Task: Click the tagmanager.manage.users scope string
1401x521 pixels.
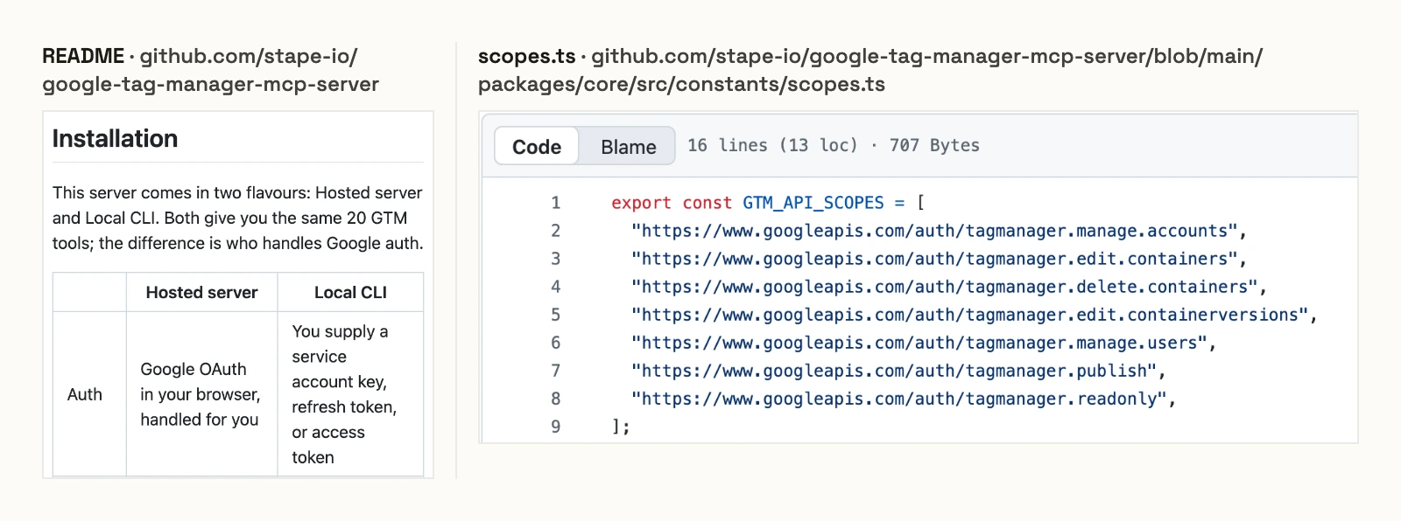Action: [x=919, y=343]
